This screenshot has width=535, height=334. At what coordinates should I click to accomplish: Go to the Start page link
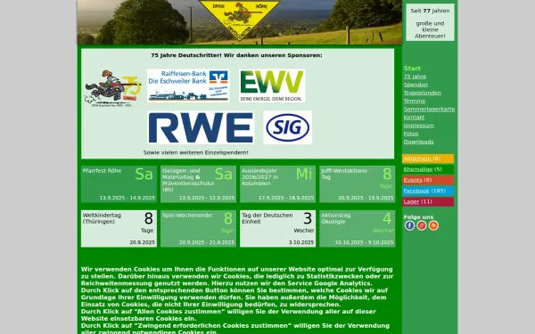412,69
